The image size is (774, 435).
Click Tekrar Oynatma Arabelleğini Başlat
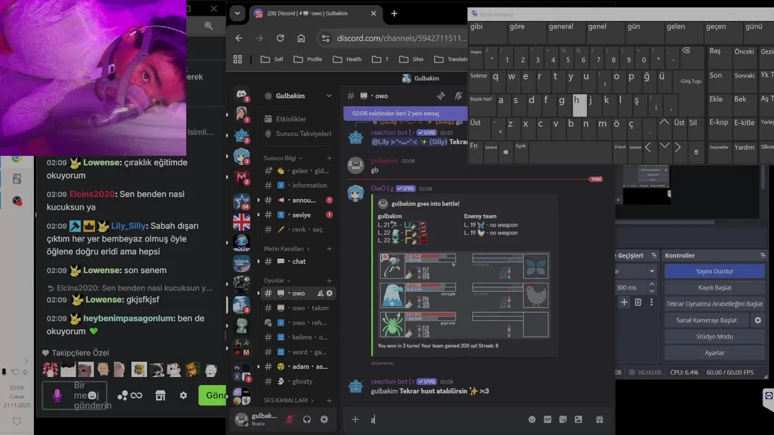715,304
